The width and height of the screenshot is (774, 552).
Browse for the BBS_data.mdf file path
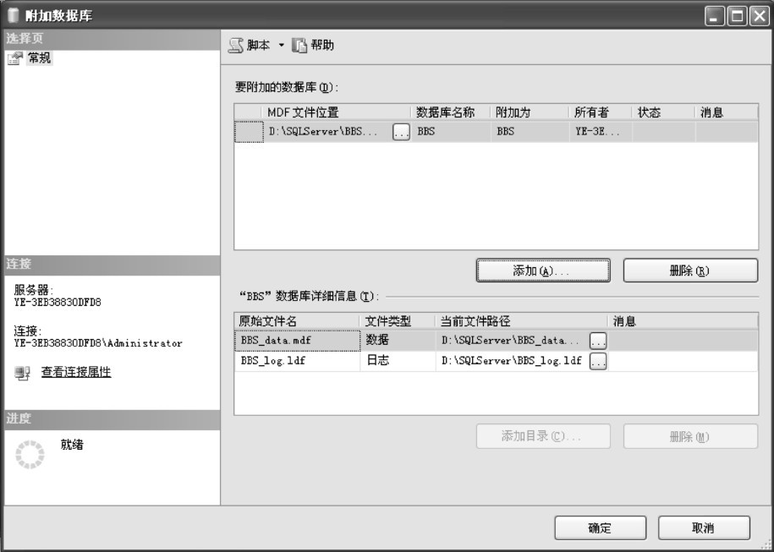coord(598,341)
